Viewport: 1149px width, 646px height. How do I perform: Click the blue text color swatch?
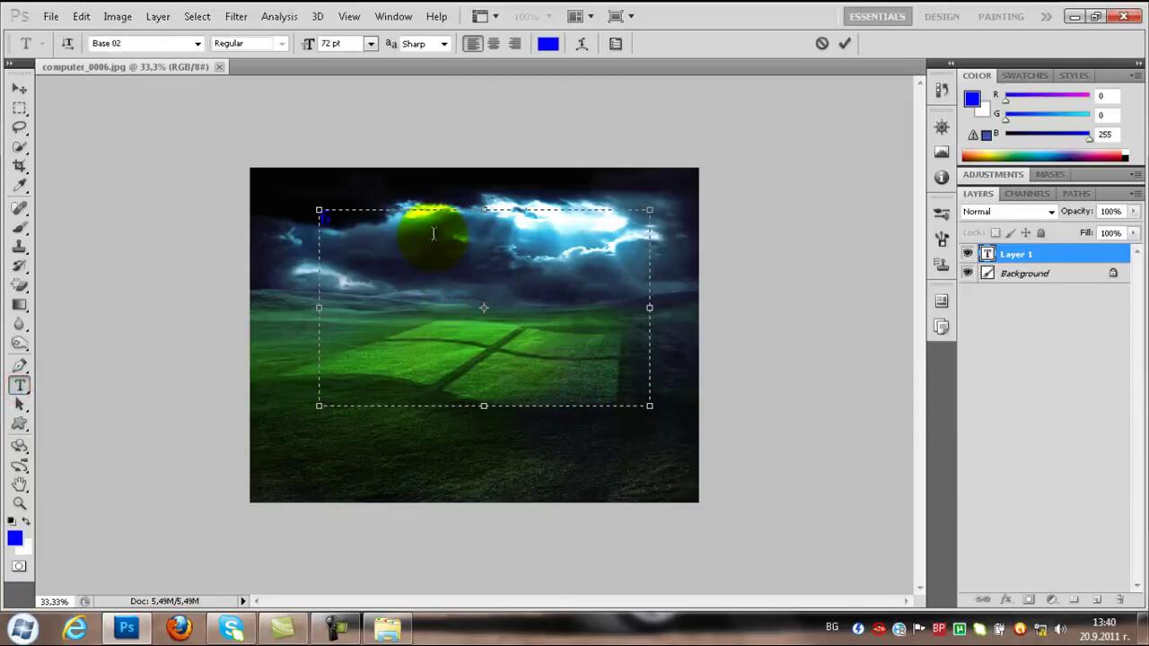click(x=548, y=43)
